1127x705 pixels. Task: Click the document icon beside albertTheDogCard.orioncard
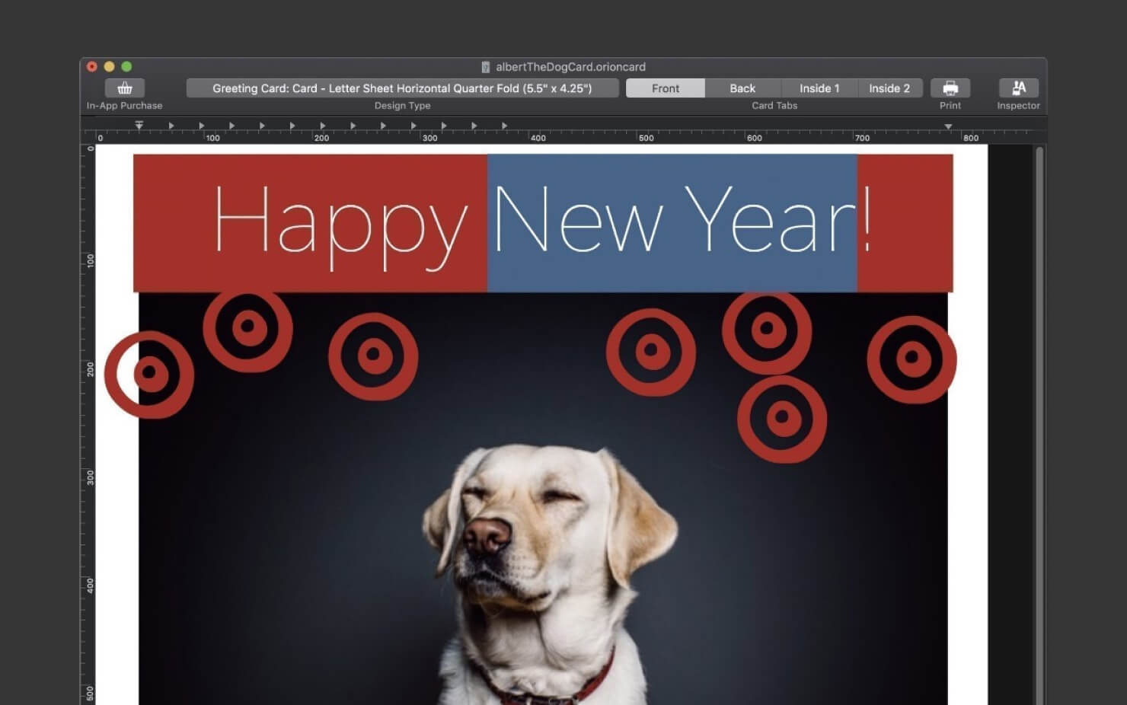(485, 67)
